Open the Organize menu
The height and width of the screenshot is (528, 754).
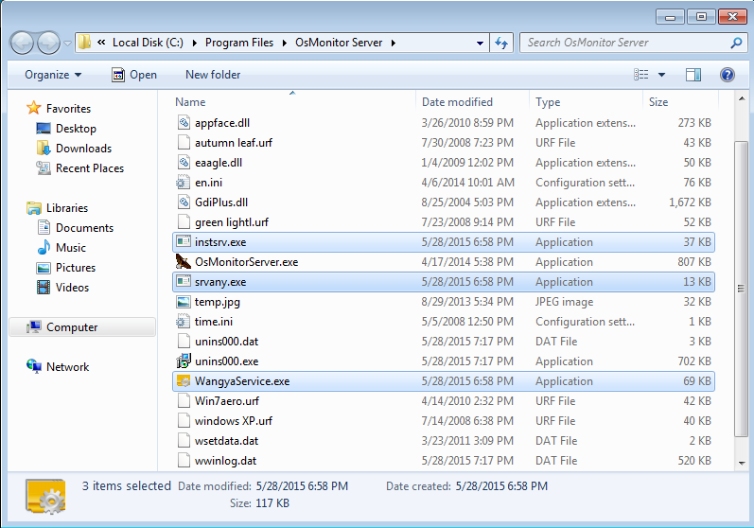point(53,75)
